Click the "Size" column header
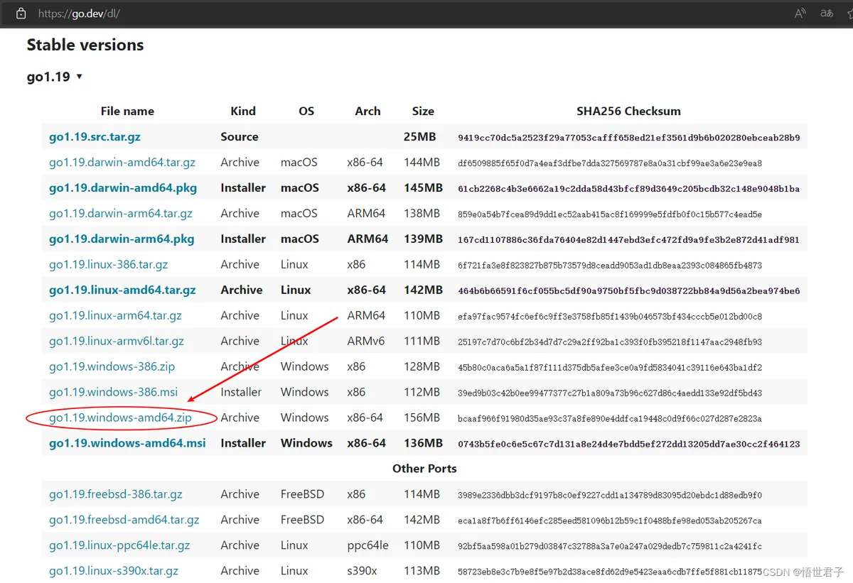 pos(423,111)
